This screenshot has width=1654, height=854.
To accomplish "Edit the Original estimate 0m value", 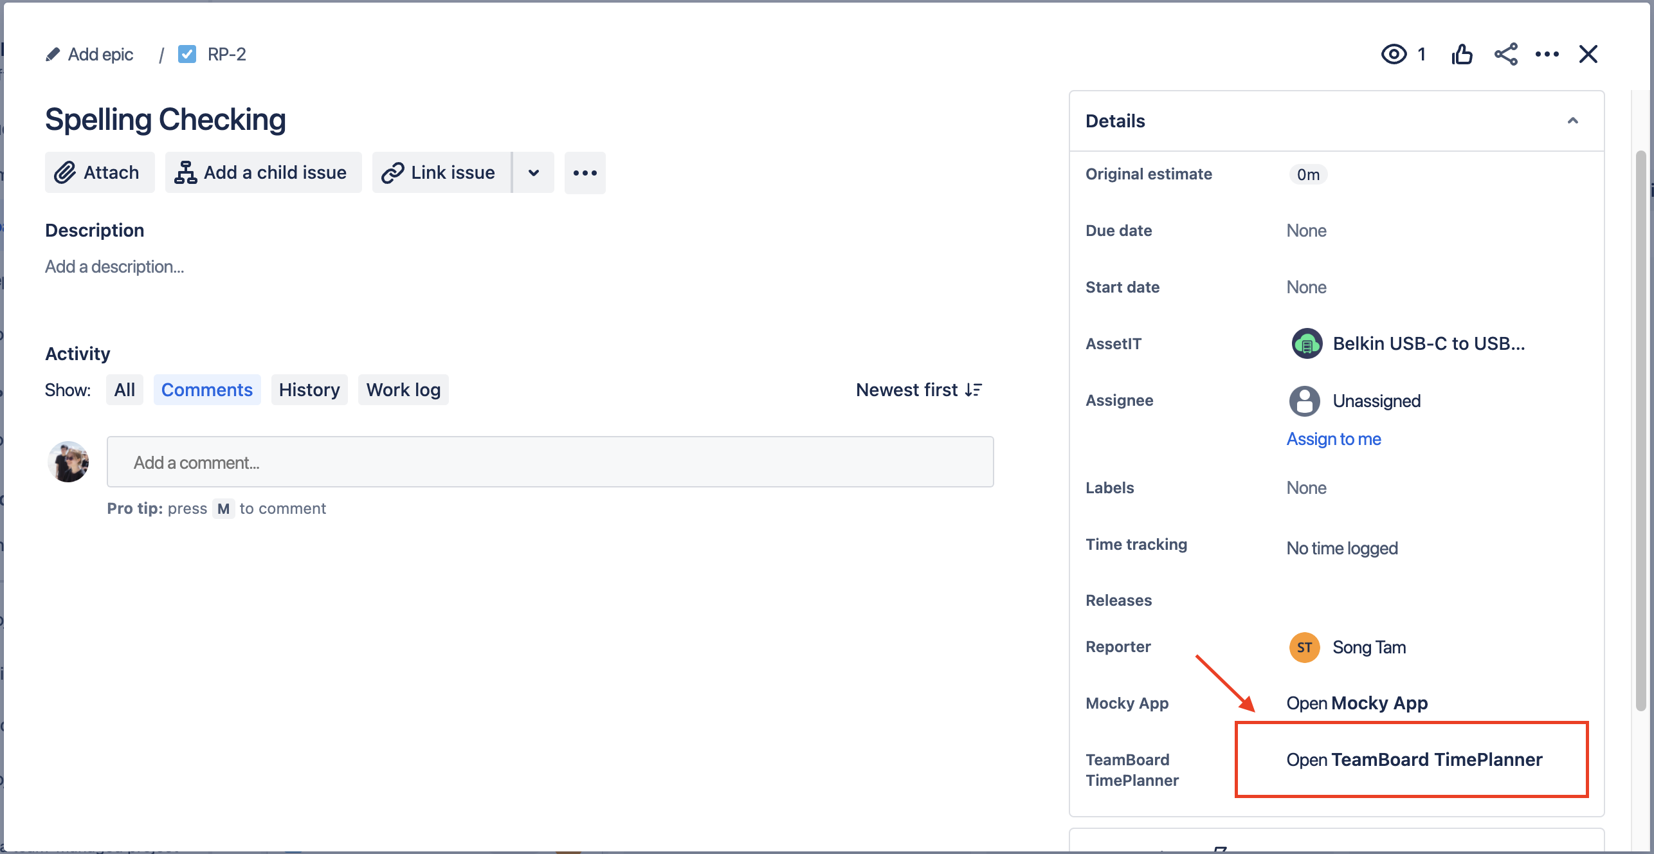I will (1308, 174).
